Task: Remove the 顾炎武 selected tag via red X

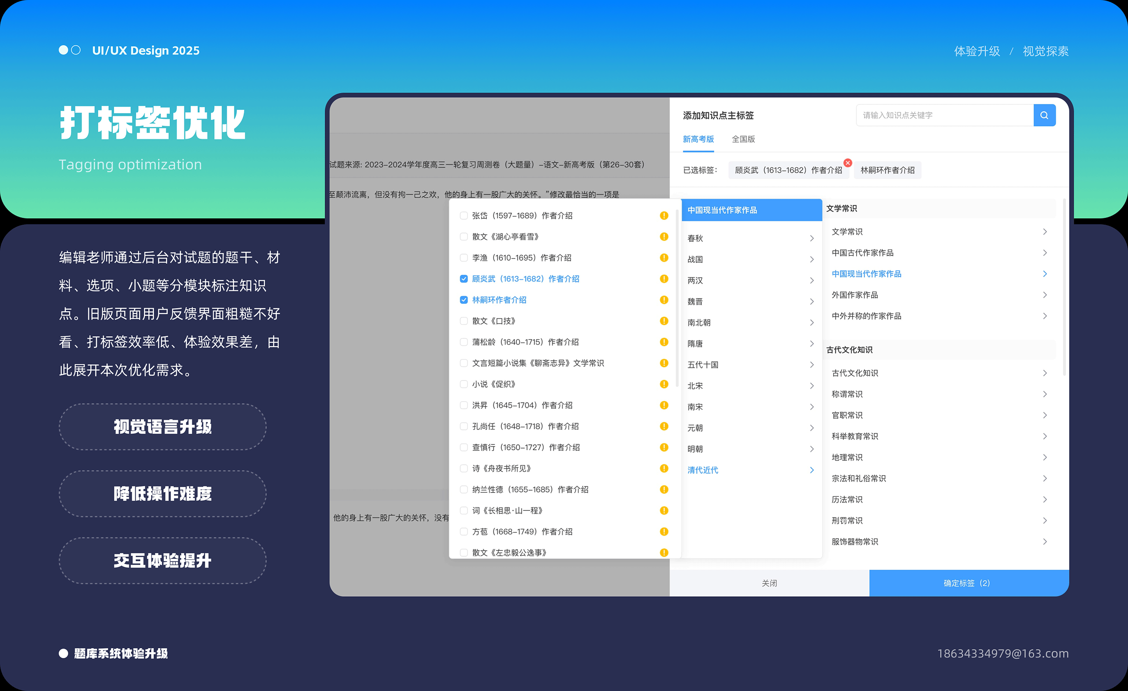Action: 847,163
